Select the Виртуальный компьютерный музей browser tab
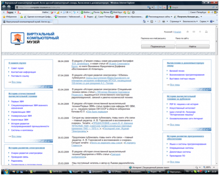Viewport: 219px width, 175px height. pos(27,21)
